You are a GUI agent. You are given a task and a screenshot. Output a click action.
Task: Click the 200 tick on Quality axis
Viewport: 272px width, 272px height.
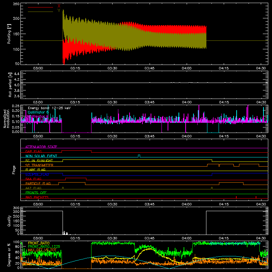[x=16, y=217]
